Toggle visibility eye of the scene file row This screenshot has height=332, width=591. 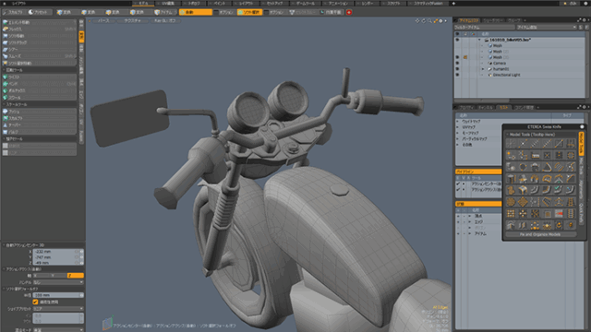pyautogui.click(x=457, y=40)
